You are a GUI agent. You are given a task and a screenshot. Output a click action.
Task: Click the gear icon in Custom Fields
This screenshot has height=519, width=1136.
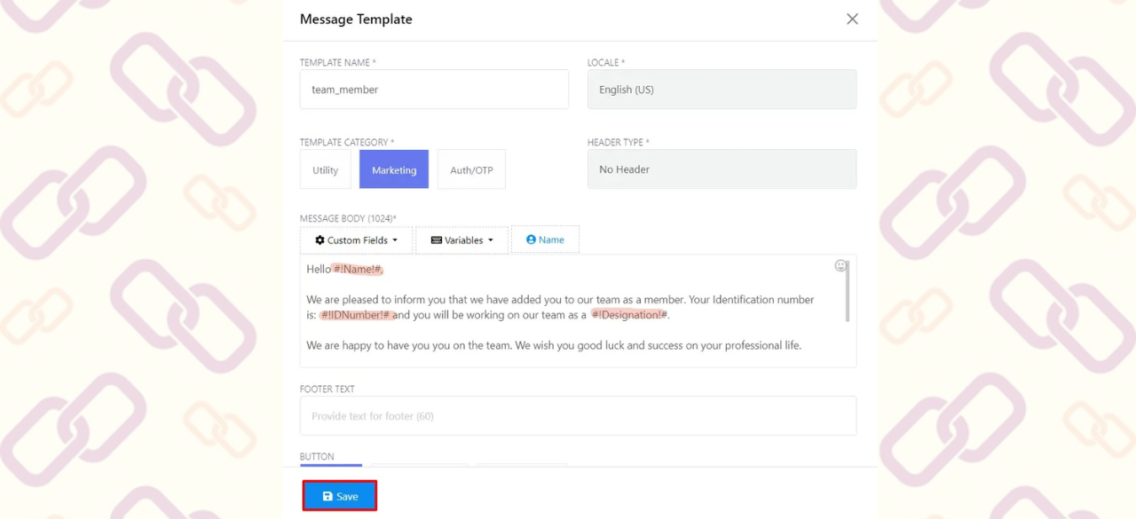pyautogui.click(x=319, y=240)
